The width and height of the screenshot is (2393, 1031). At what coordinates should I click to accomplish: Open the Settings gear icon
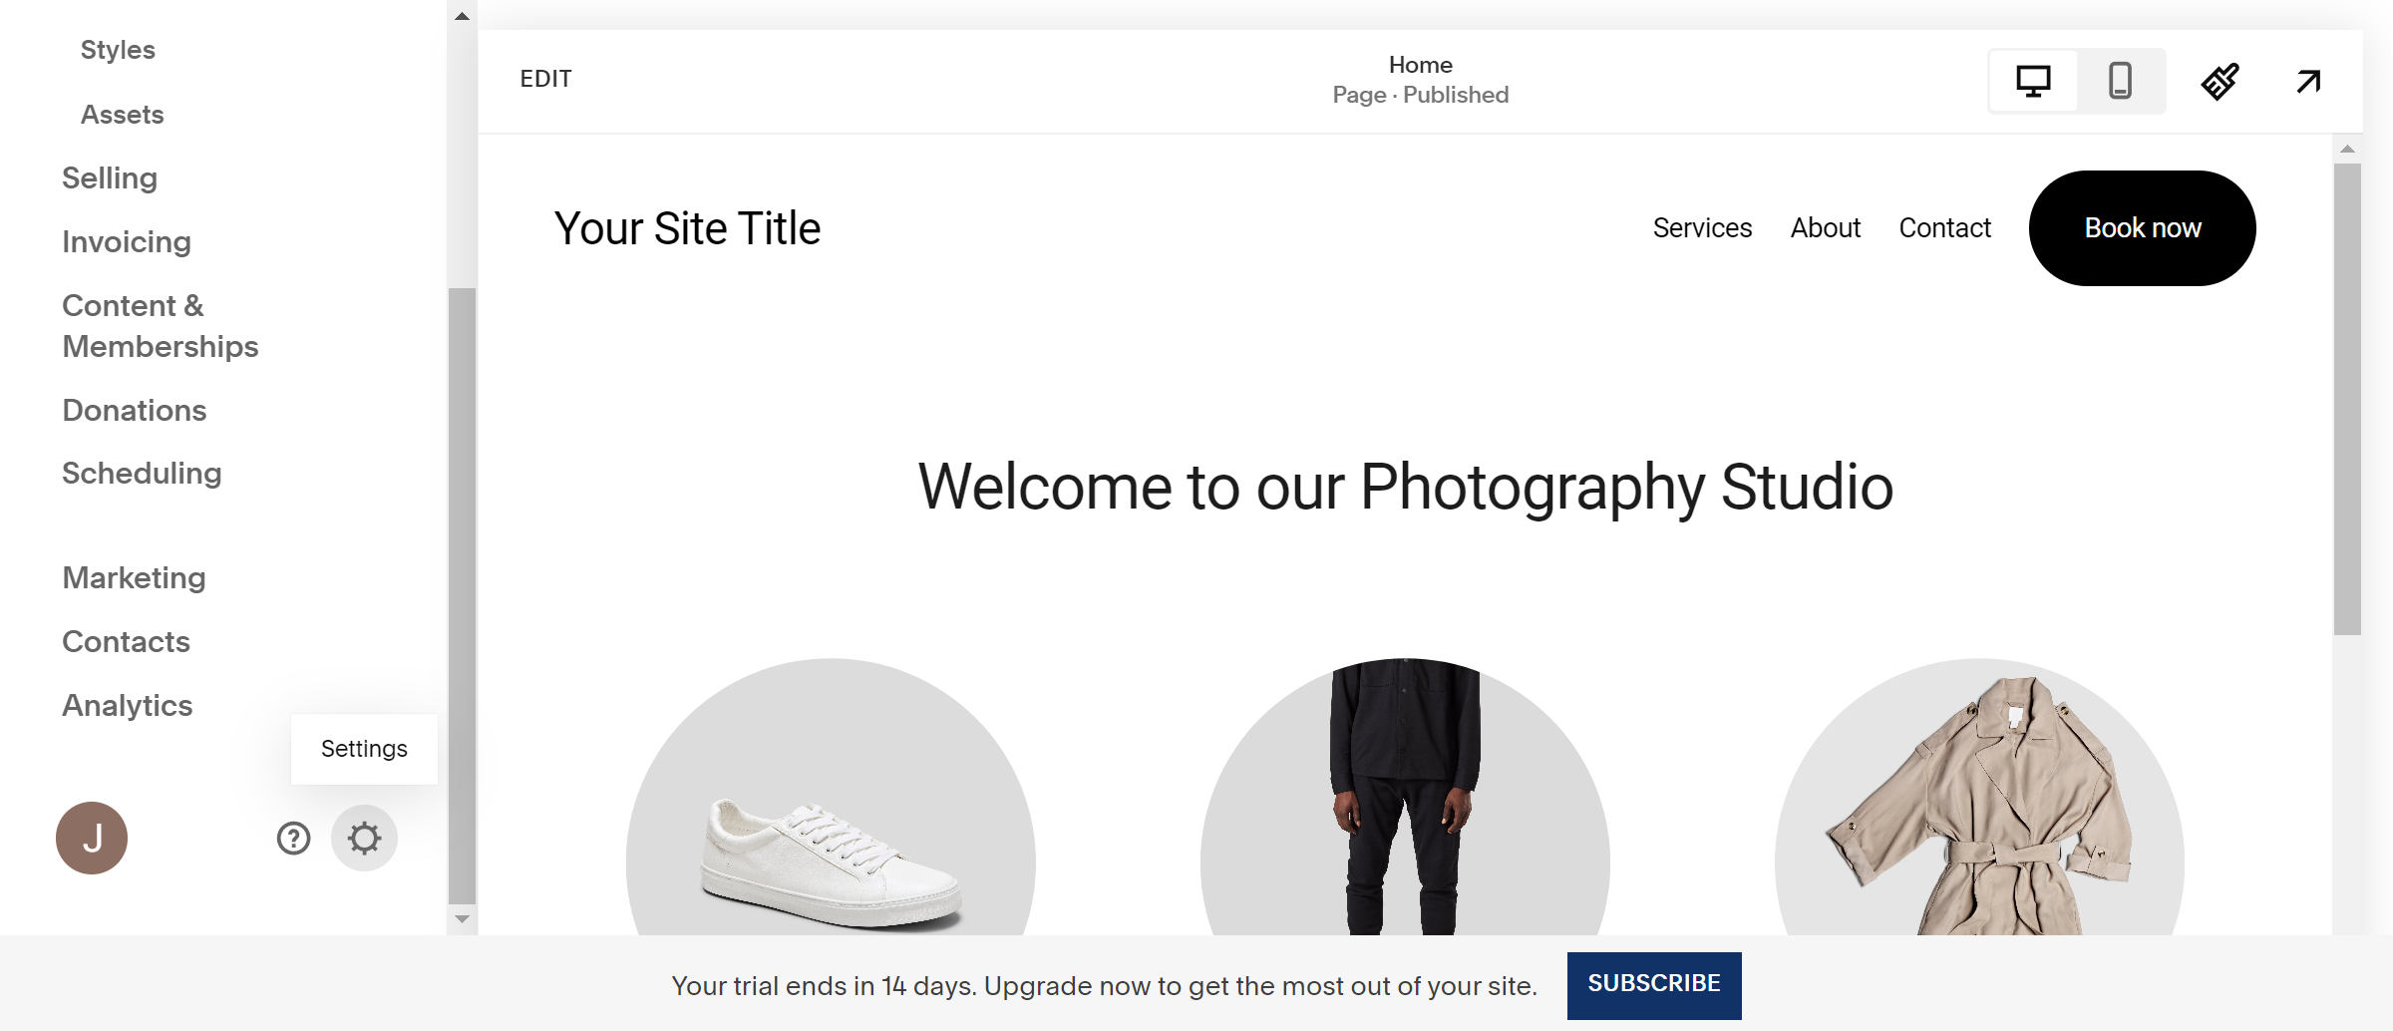(364, 839)
